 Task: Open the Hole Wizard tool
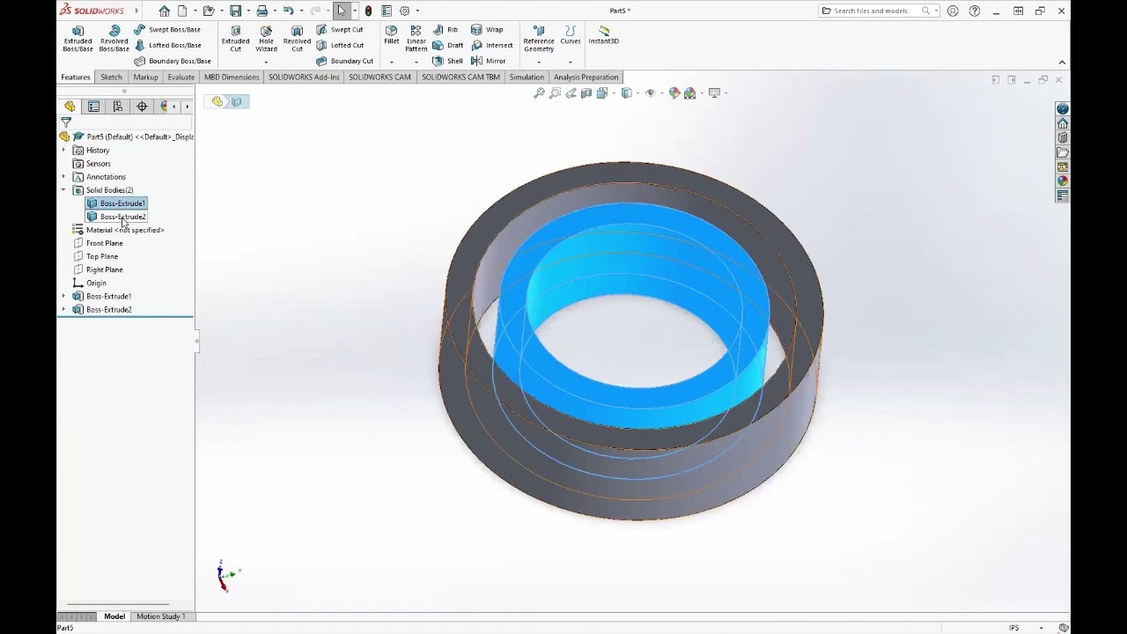(266, 38)
